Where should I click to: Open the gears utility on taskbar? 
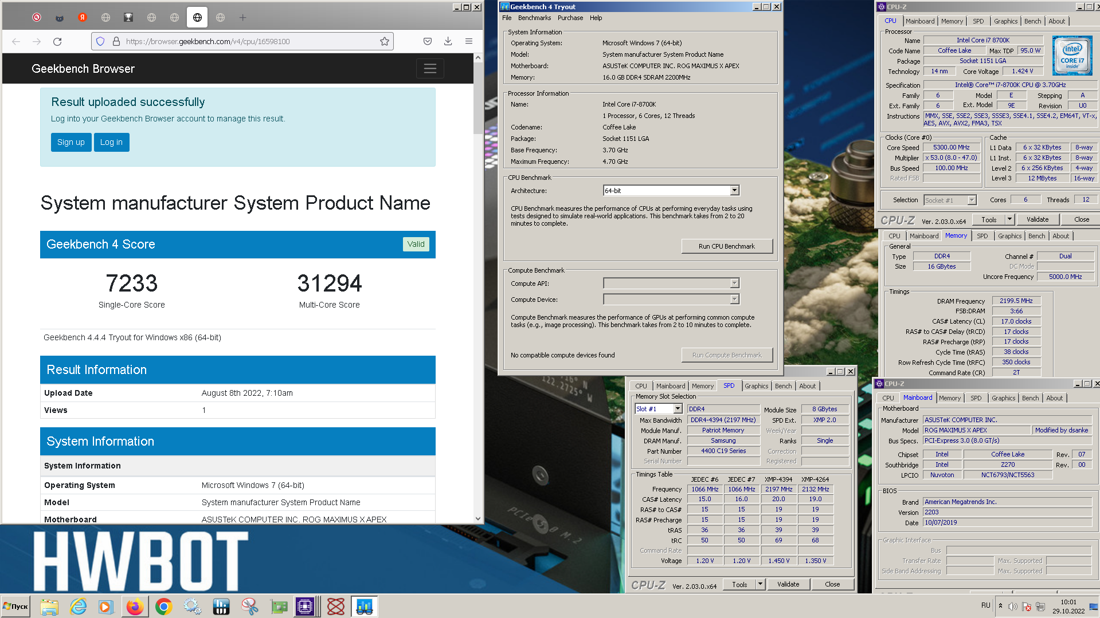click(193, 607)
